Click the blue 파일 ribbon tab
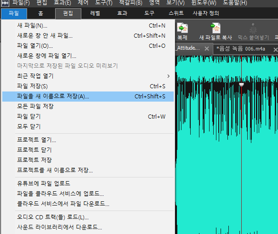278x234 pixels. [14, 13]
